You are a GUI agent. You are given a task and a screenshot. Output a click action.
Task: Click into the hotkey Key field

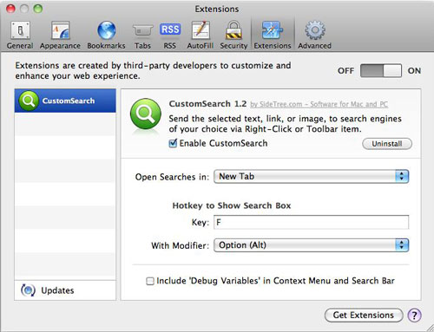(x=311, y=222)
